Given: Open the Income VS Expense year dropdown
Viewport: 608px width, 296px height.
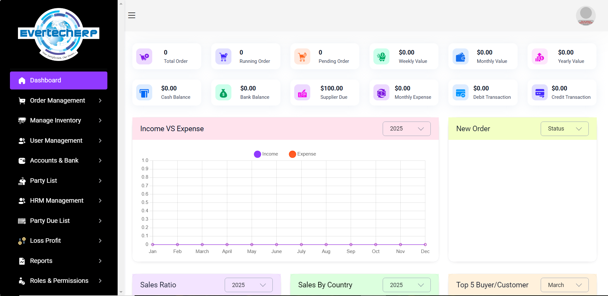Looking at the screenshot, I should [406, 129].
